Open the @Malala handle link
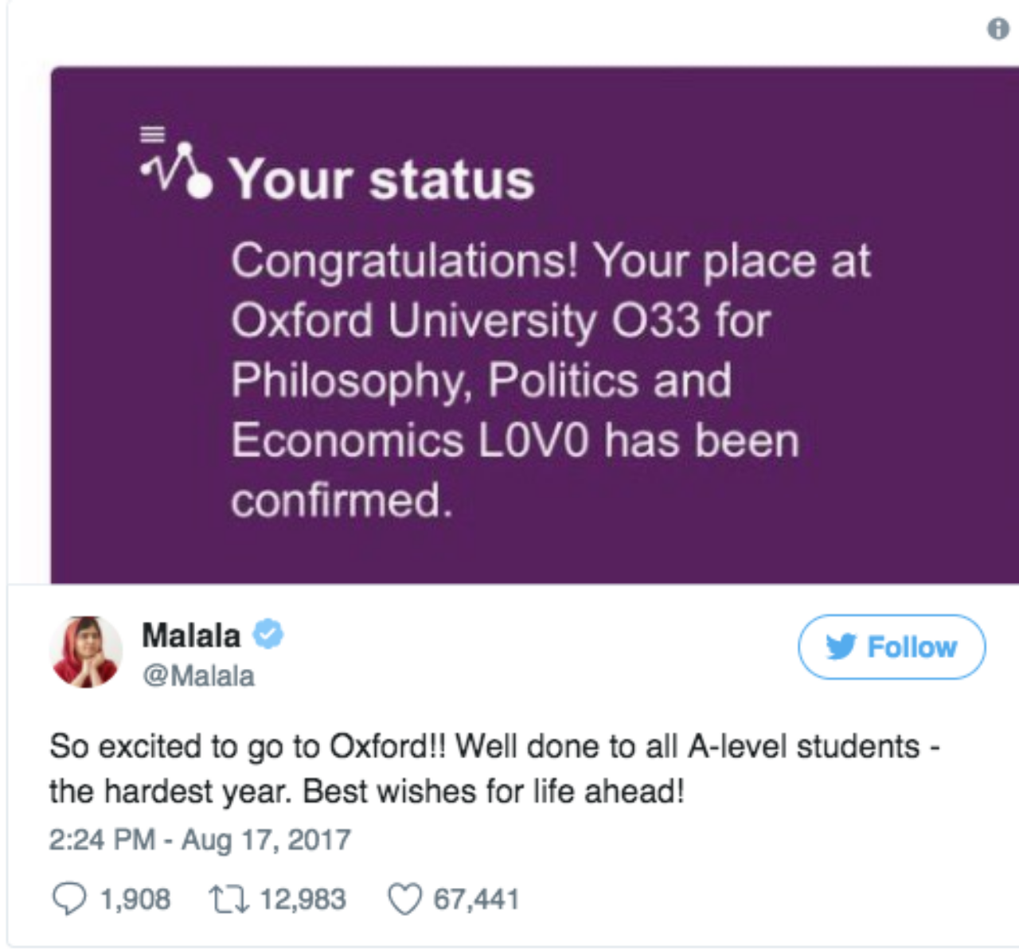The width and height of the screenshot is (1019, 950). point(198,676)
